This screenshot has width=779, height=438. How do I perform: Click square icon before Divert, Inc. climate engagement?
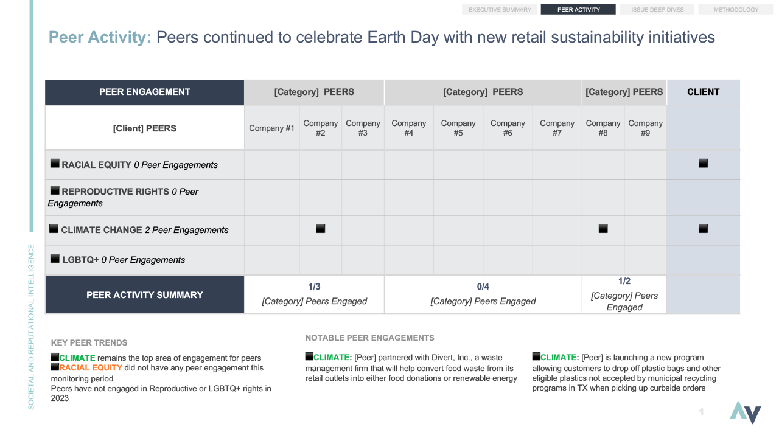tap(309, 356)
